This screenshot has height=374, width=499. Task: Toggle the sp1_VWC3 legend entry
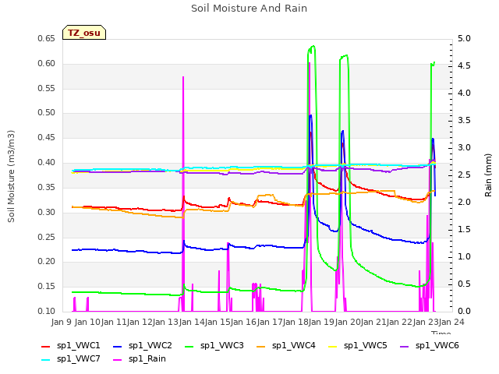tap(214, 346)
